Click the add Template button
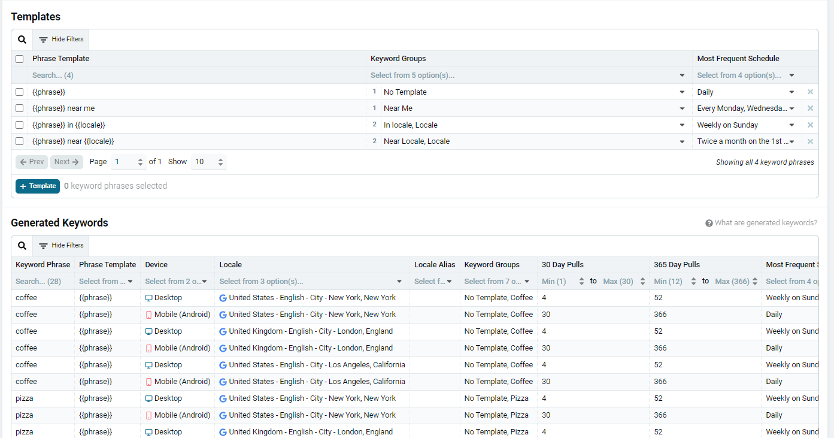Image resolution: width=834 pixels, height=438 pixels. coord(38,186)
